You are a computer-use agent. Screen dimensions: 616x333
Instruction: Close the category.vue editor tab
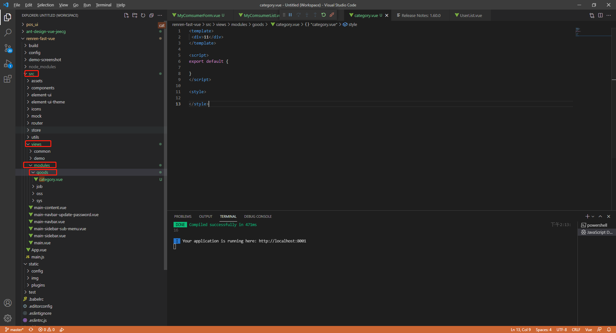(x=387, y=15)
